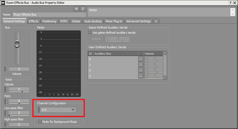Click the link indicator beside Voice Pitch
This screenshot has height=129, width=238.
5,101
